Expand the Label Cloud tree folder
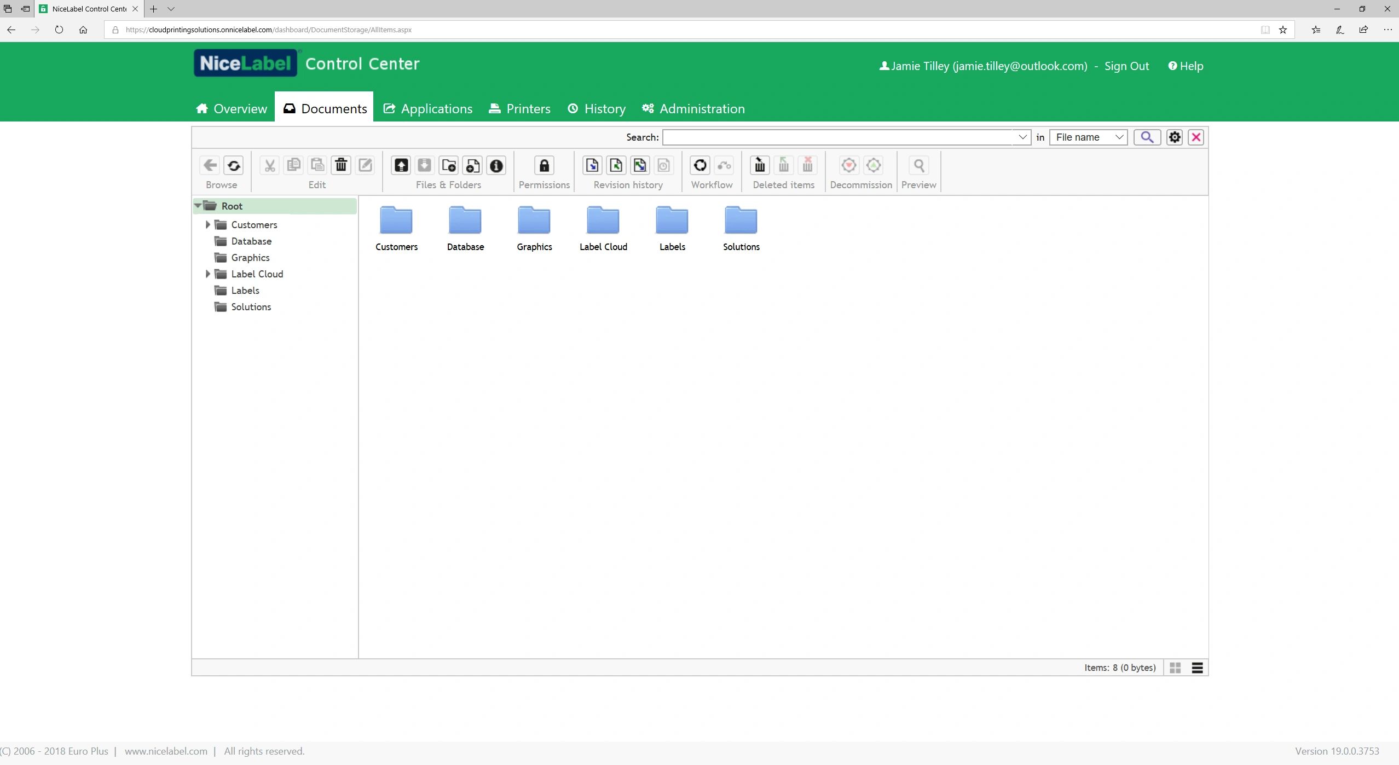Screen dimensions: 1399x765 pyautogui.click(x=208, y=274)
